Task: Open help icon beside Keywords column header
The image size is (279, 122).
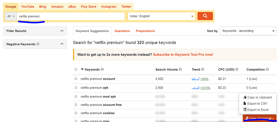Action: pyautogui.click(x=102, y=69)
